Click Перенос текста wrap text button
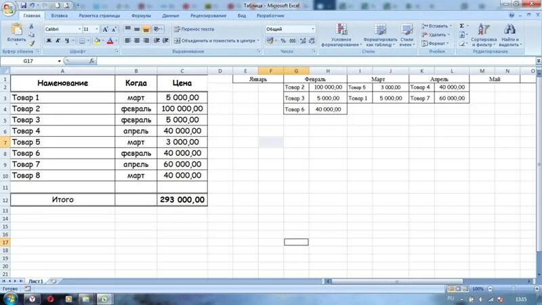This screenshot has height=305, width=542. 194,29
